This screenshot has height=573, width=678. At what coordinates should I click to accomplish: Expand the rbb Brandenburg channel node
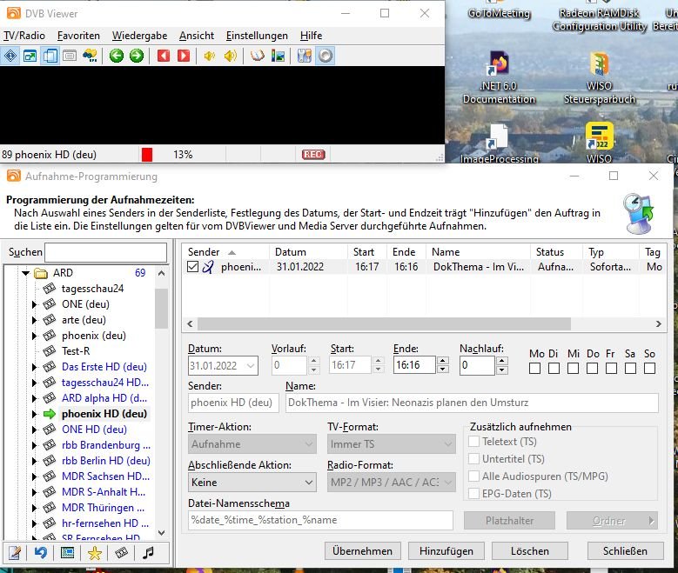pos(35,445)
